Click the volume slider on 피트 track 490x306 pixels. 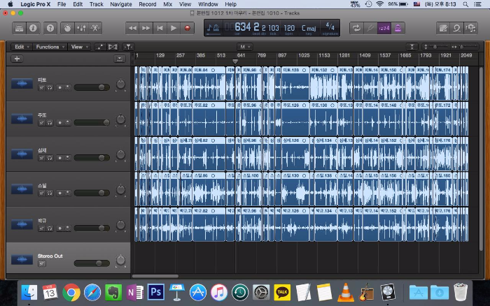point(92,87)
